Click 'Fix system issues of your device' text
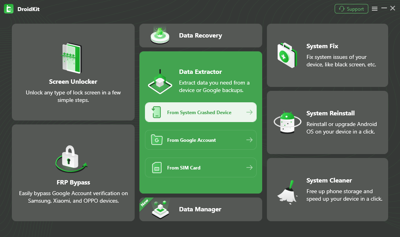 pos(341,60)
